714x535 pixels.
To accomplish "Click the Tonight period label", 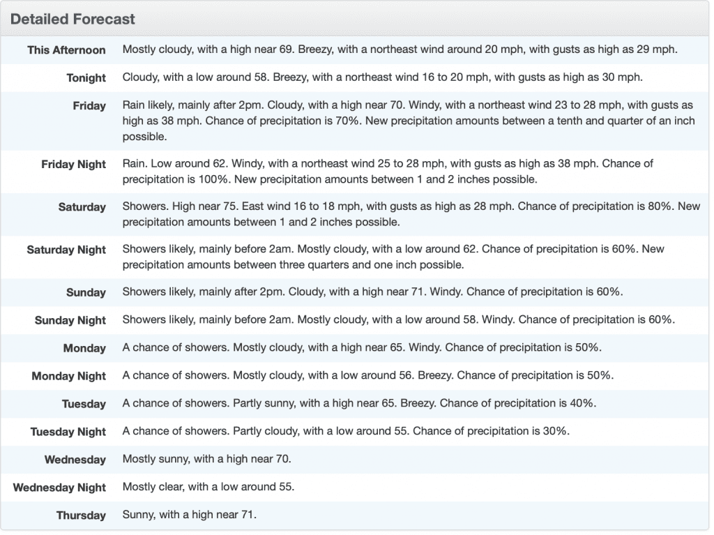I will point(86,78).
